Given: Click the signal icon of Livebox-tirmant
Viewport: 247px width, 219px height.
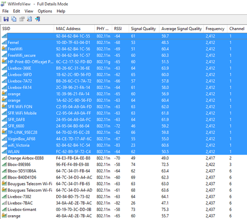Looking at the screenshot, I should coord(4,210).
